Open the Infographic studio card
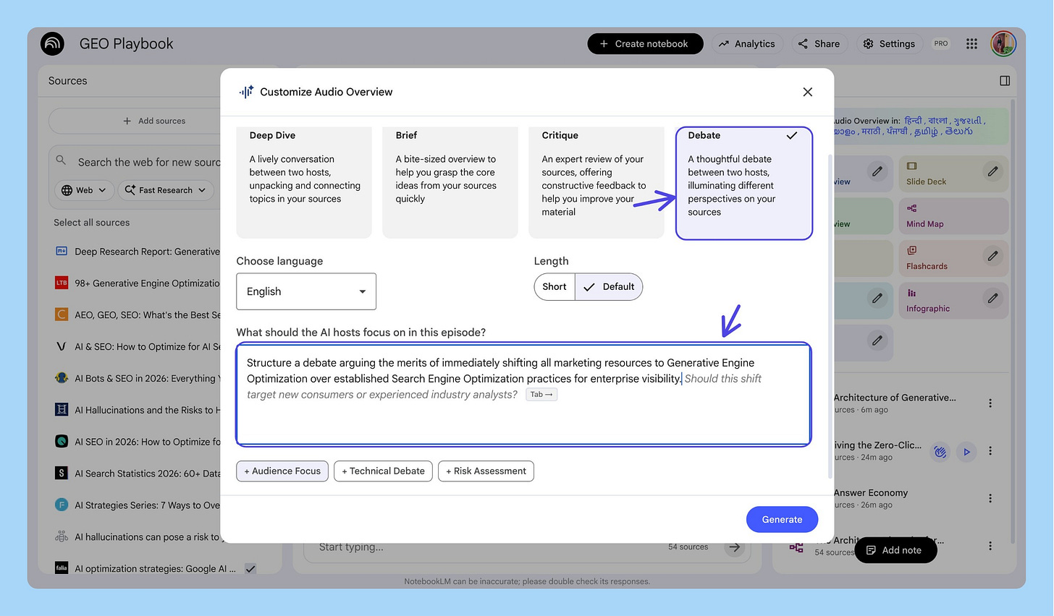This screenshot has height=616, width=1054. (953, 300)
